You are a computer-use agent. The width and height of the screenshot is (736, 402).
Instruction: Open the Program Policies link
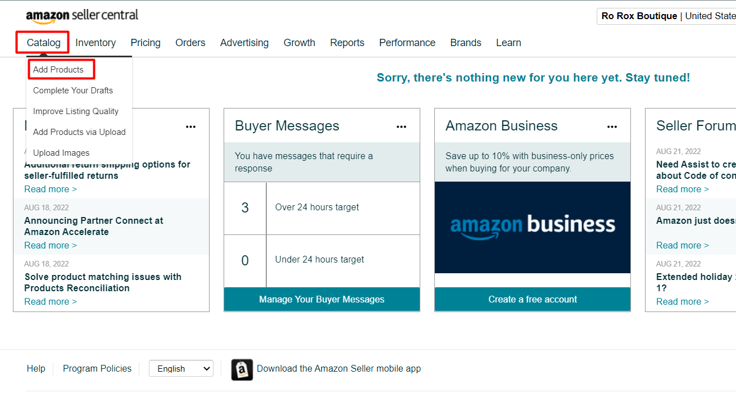(x=97, y=368)
